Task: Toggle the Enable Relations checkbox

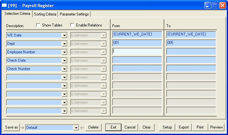Action: tap(72, 25)
